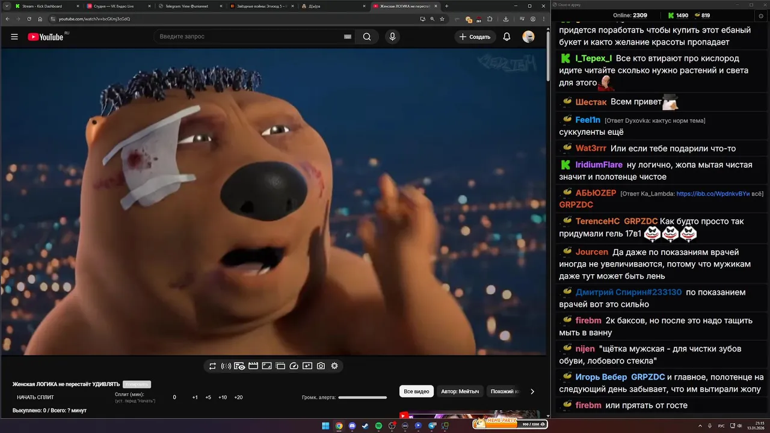This screenshot has height=433, width=770.
Task: Open the YouTube account avatar menu
Action: pyautogui.click(x=528, y=37)
